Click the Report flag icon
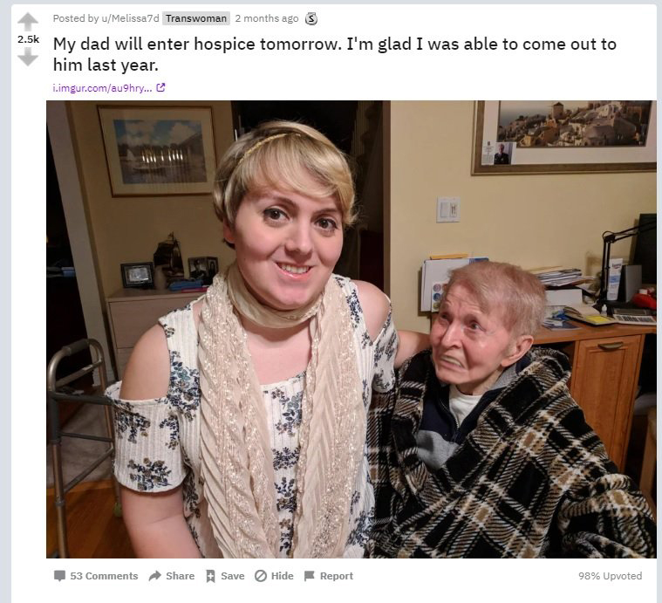The height and width of the screenshot is (603, 662). click(x=310, y=576)
